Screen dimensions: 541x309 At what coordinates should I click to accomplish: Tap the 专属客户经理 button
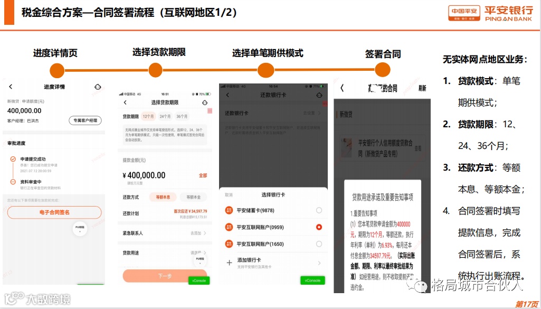(85, 120)
